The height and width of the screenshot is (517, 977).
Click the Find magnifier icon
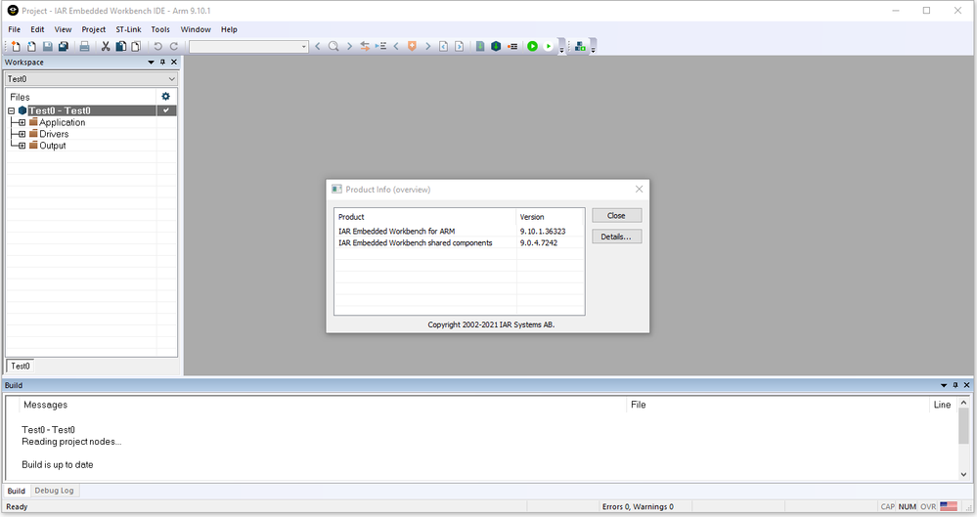tap(333, 46)
